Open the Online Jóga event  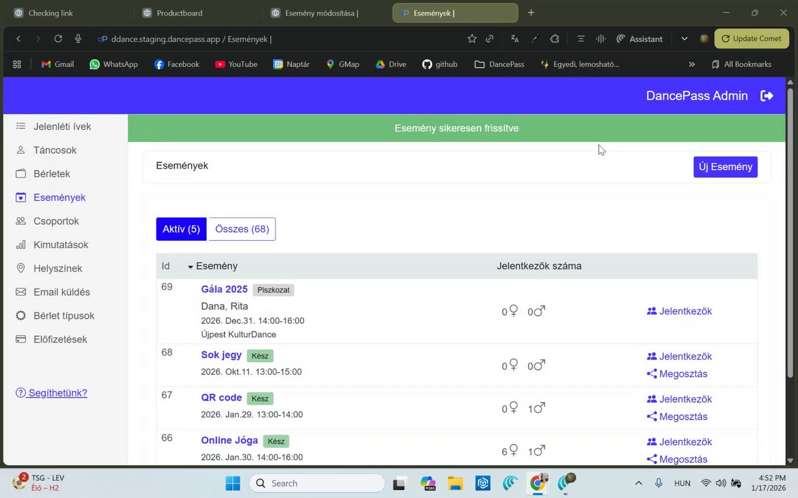[229, 440]
